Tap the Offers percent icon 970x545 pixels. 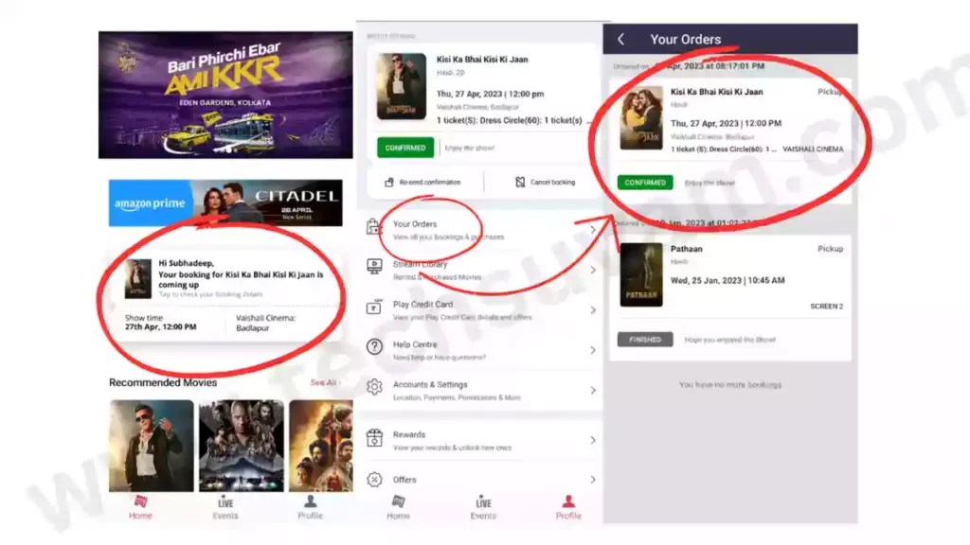(374, 479)
